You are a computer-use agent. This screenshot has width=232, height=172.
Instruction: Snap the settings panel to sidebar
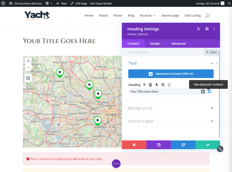tap(207, 29)
